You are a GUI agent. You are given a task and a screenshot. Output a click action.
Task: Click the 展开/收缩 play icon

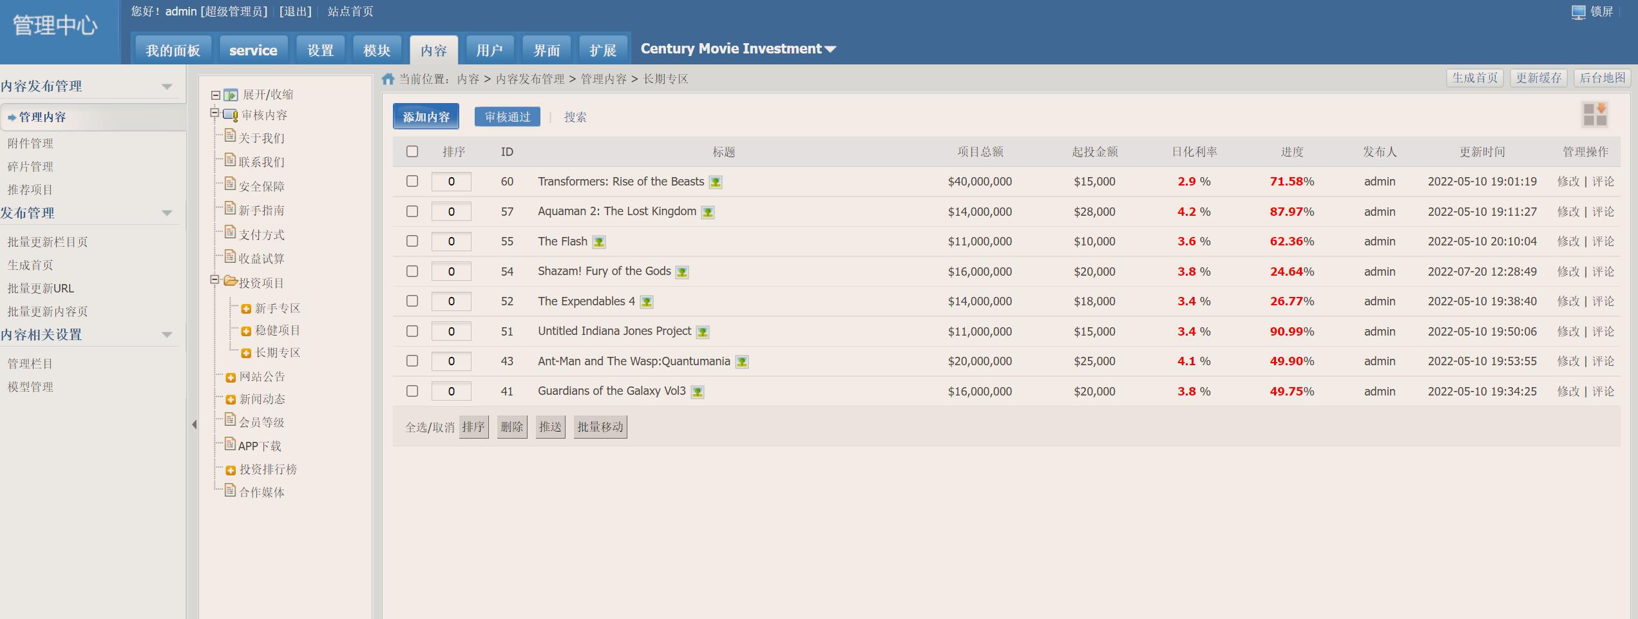[x=231, y=95]
